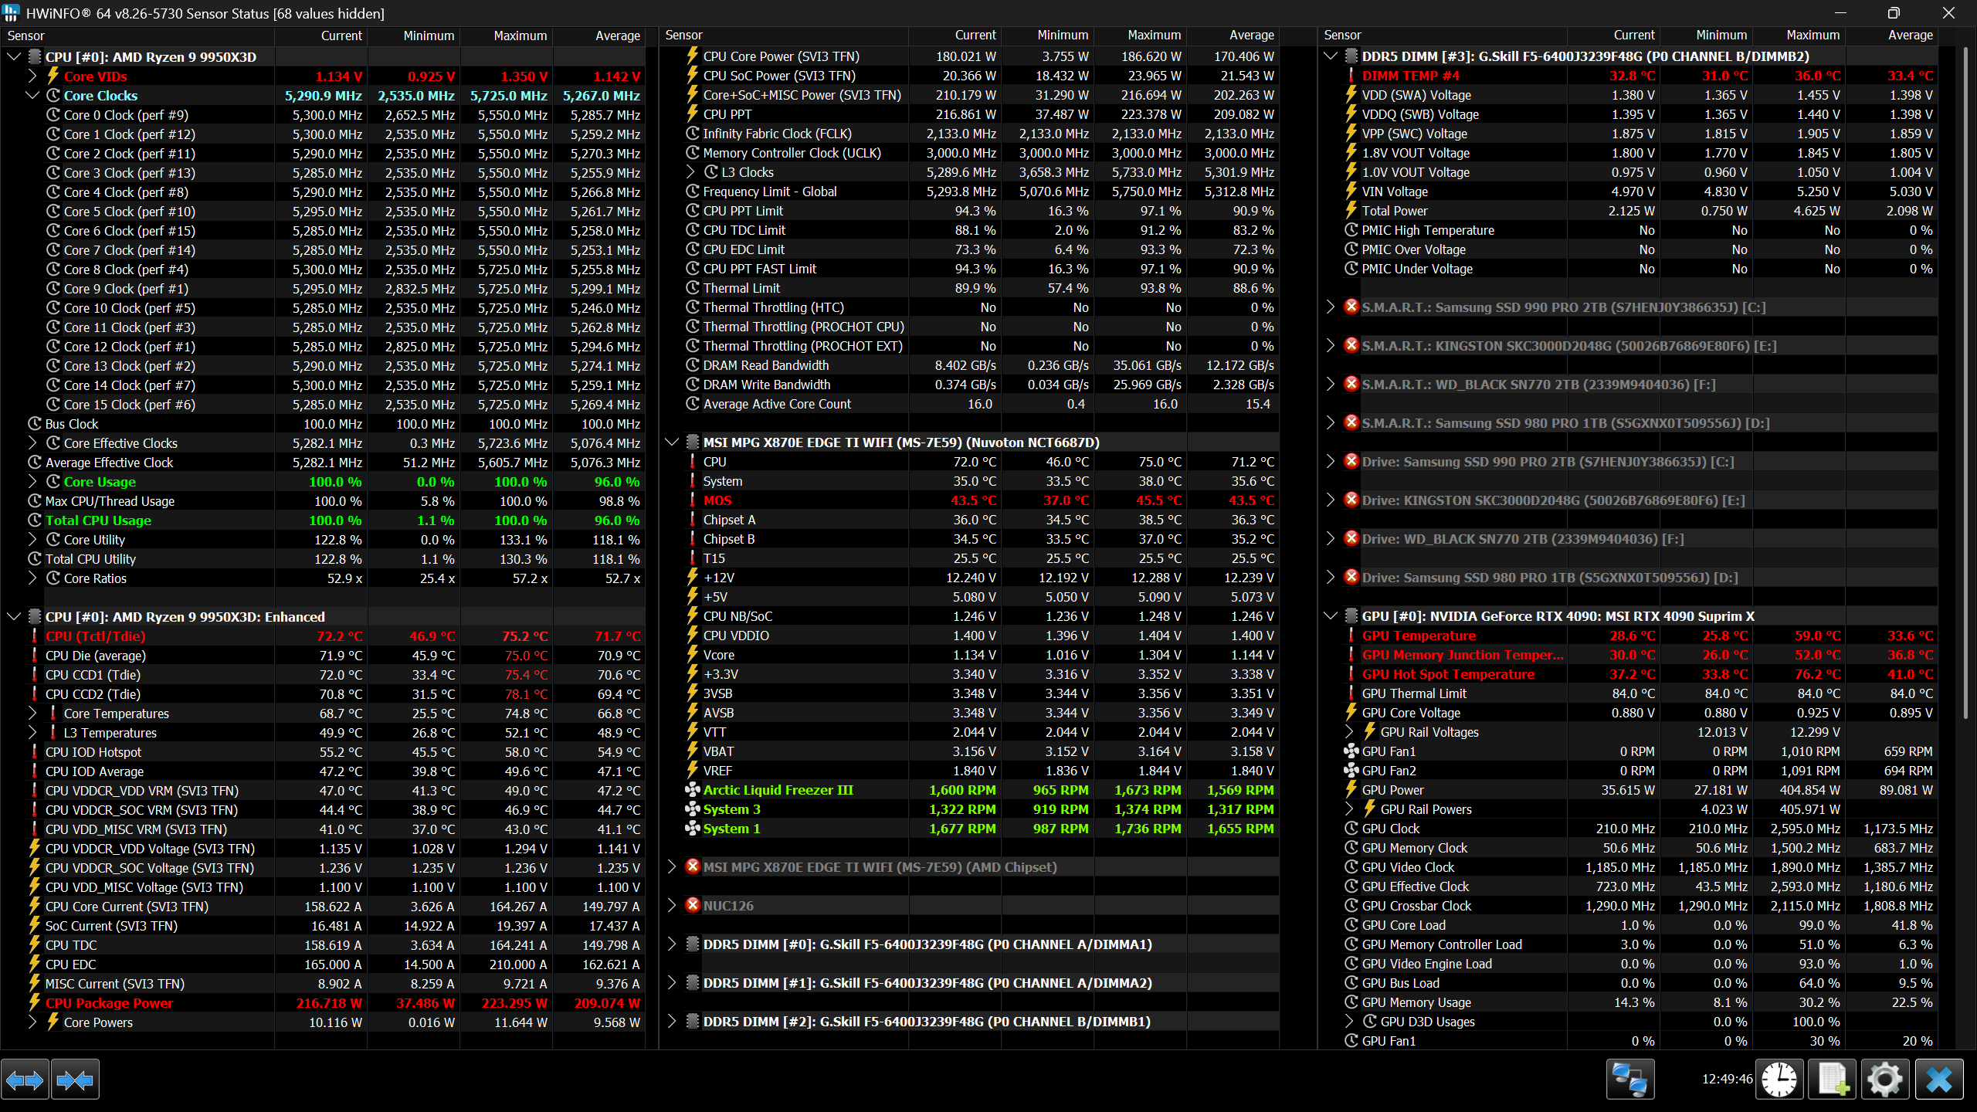Click the fan icon beside GPU Fan1 RPM
Viewport: 1977px width, 1112px height.
click(1351, 751)
